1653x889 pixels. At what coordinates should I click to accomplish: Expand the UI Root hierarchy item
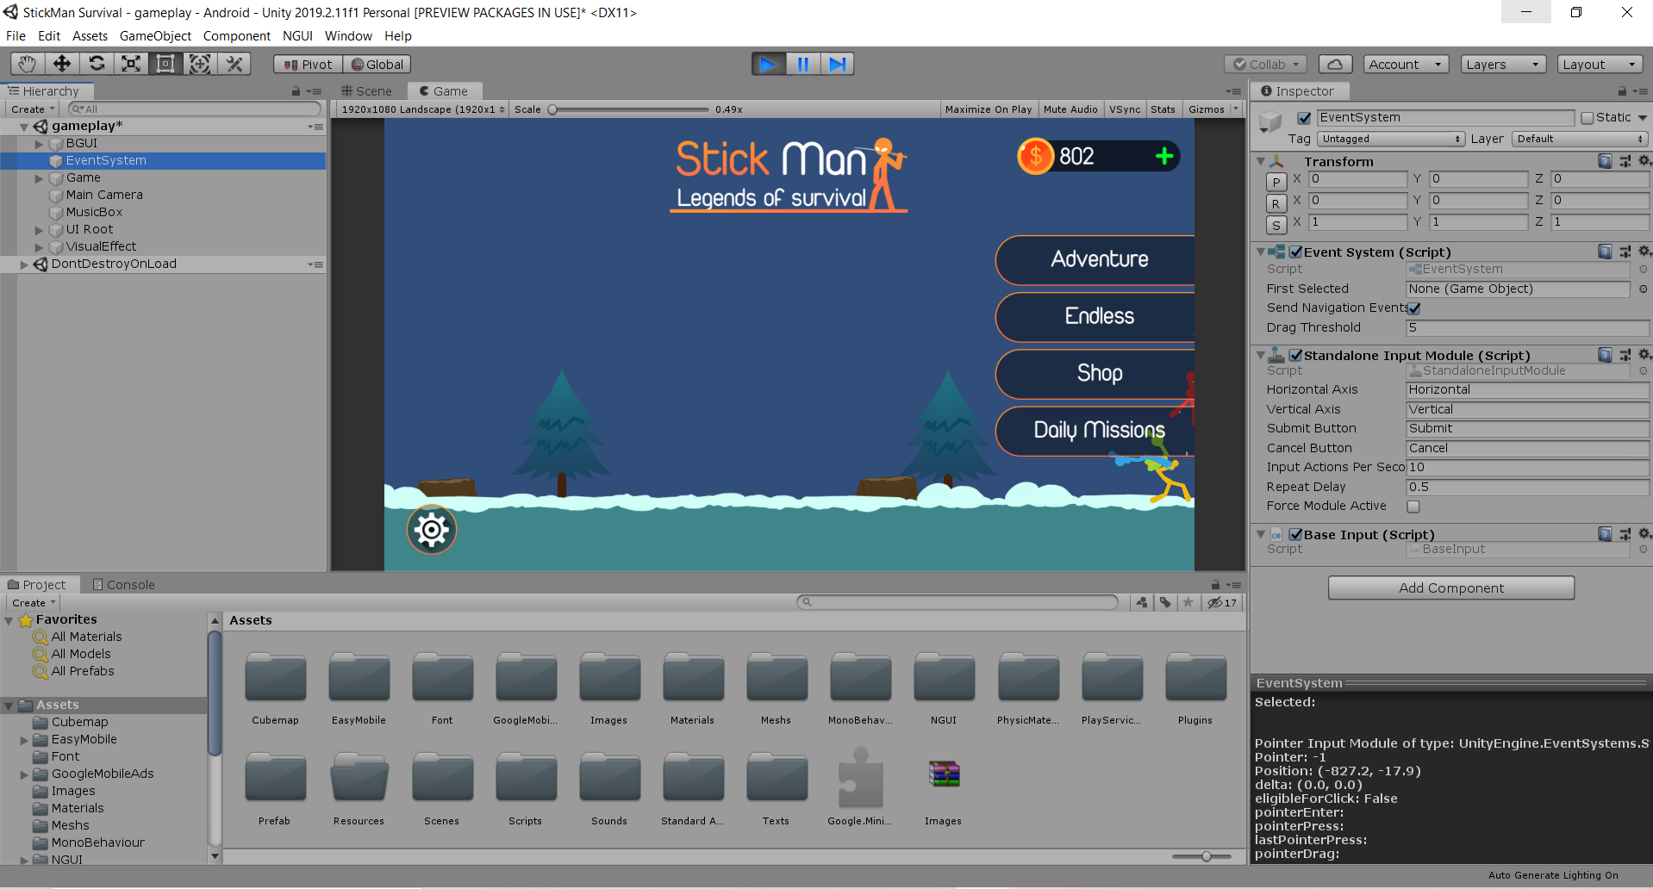pos(39,230)
